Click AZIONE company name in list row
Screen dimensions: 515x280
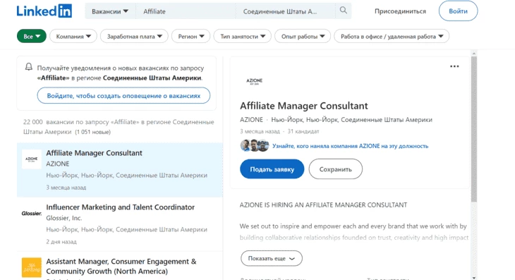click(57, 164)
